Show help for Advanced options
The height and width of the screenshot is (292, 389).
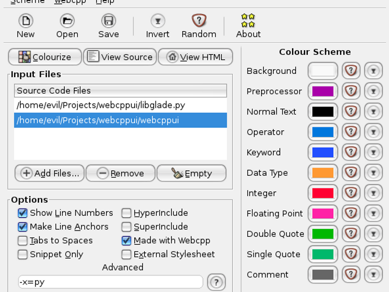tap(216, 282)
